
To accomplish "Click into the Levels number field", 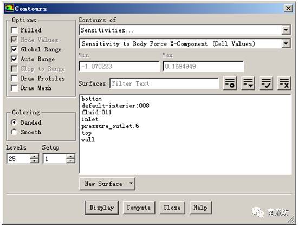I will tap(18, 158).
